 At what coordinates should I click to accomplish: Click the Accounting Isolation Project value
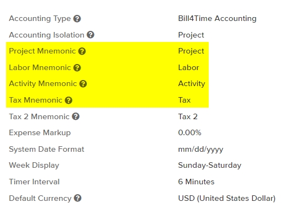click(191, 35)
